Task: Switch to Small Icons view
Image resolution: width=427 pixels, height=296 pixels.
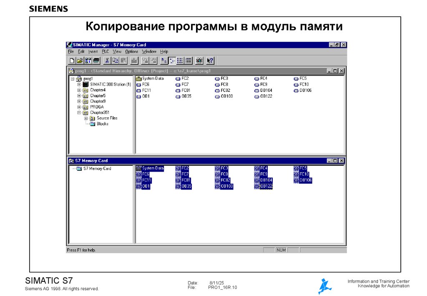Action: click(x=172, y=61)
